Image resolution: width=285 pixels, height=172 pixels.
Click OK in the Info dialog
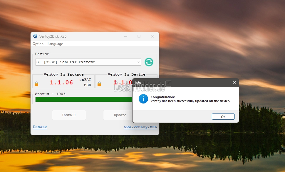(223, 117)
